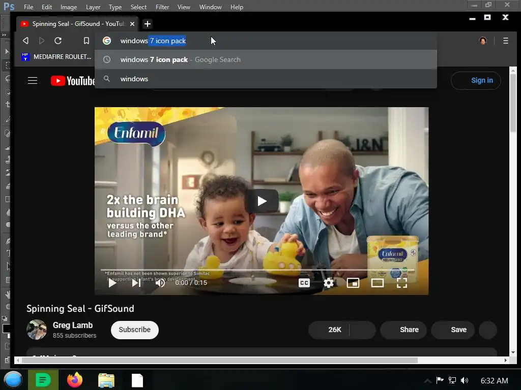Open the Photoshop Window menu
Screen dimensions: 521x390
210,7
